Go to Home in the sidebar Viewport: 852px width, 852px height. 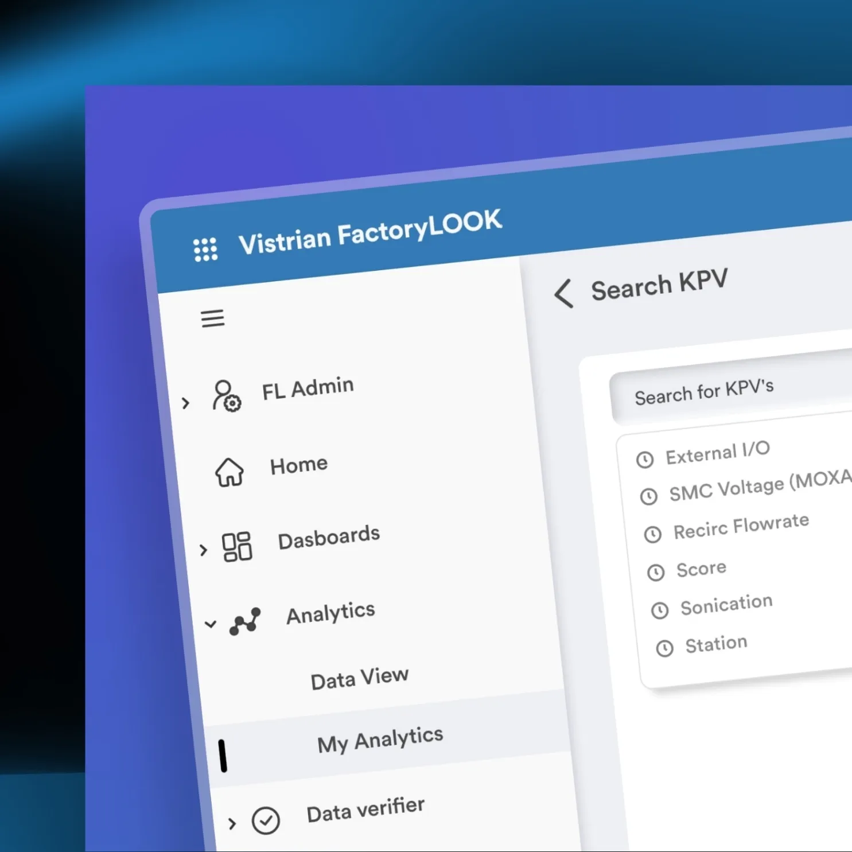pos(299,465)
